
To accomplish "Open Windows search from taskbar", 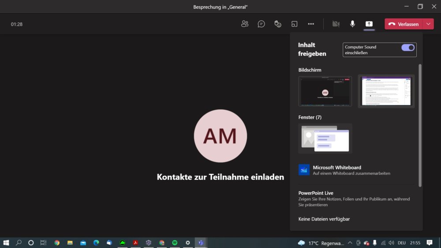I will pos(19,243).
